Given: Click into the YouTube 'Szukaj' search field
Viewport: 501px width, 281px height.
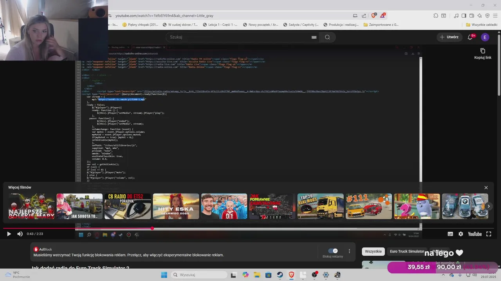Looking at the screenshot, I should click(239, 37).
